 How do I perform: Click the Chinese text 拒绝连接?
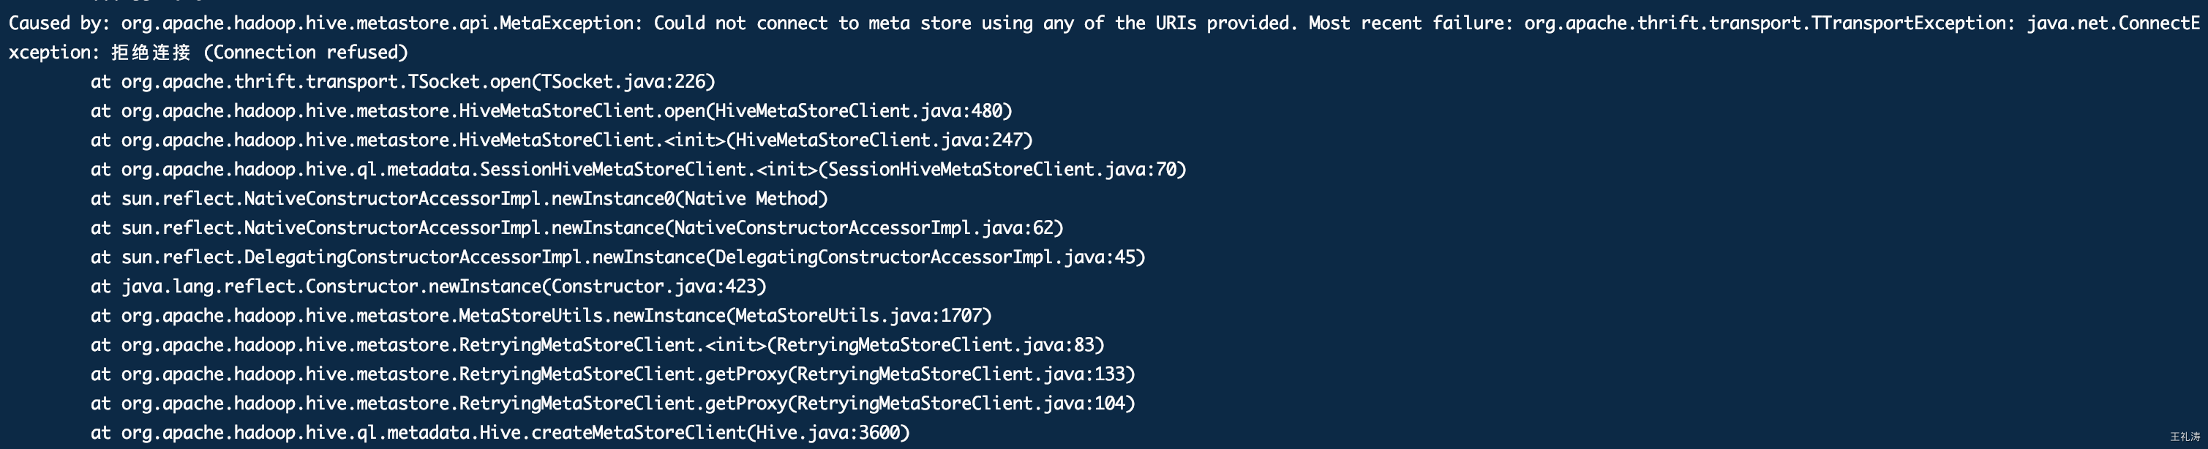[151, 52]
